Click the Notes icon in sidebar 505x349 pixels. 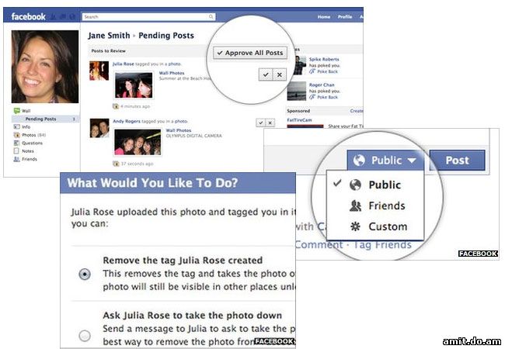click(x=16, y=151)
